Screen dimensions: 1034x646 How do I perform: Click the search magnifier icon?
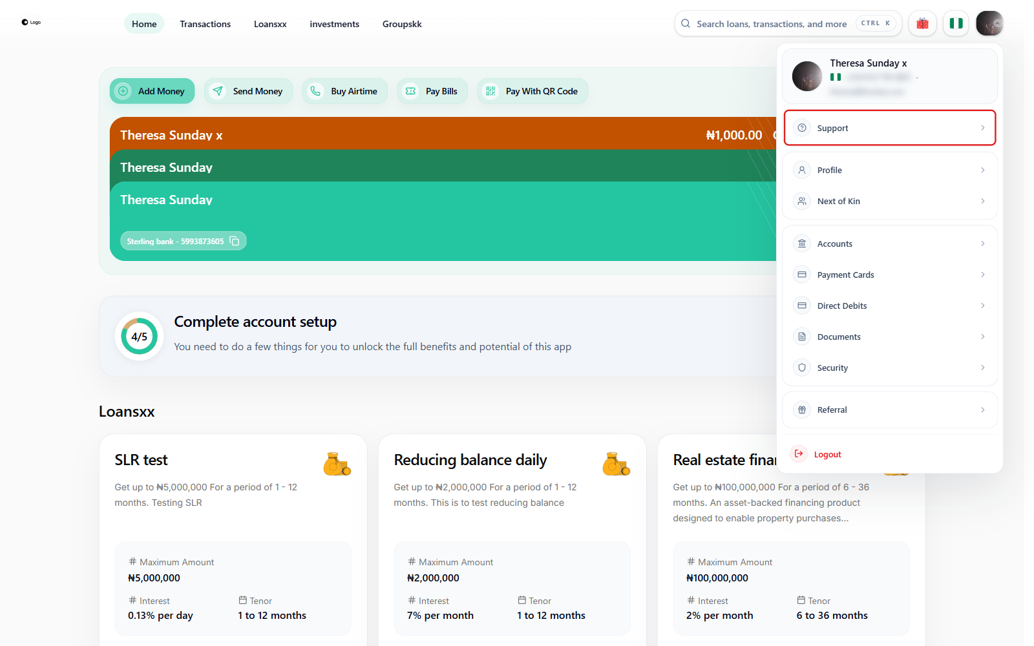click(686, 24)
